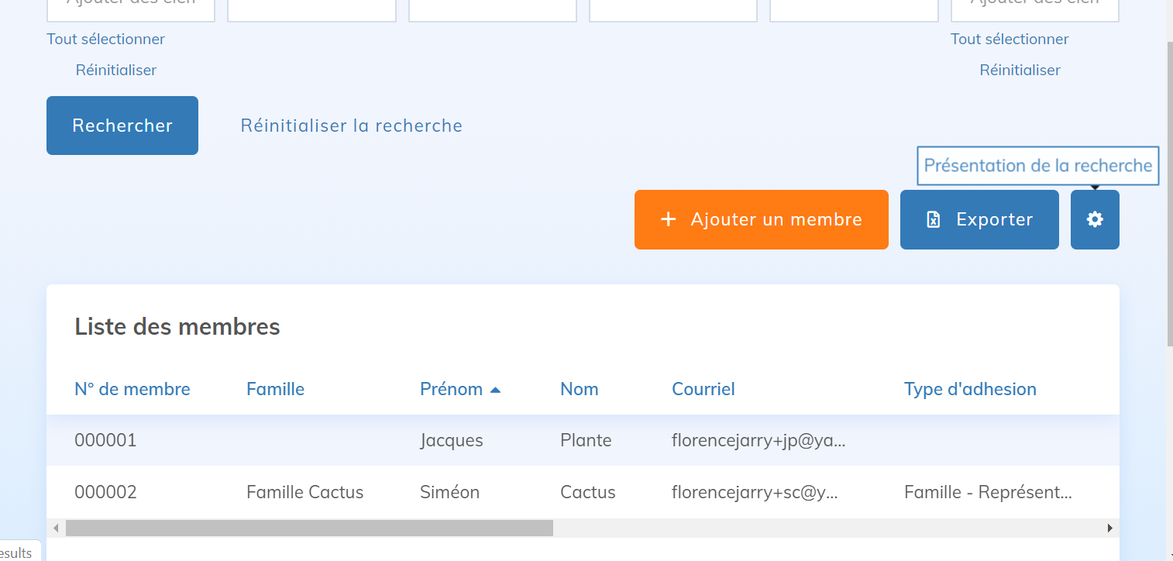Click right Réinitialiser link
The width and height of the screenshot is (1173, 561).
(x=1020, y=70)
